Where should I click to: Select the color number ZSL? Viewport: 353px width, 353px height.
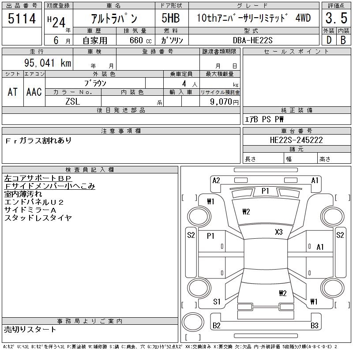[x=72, y=101]
